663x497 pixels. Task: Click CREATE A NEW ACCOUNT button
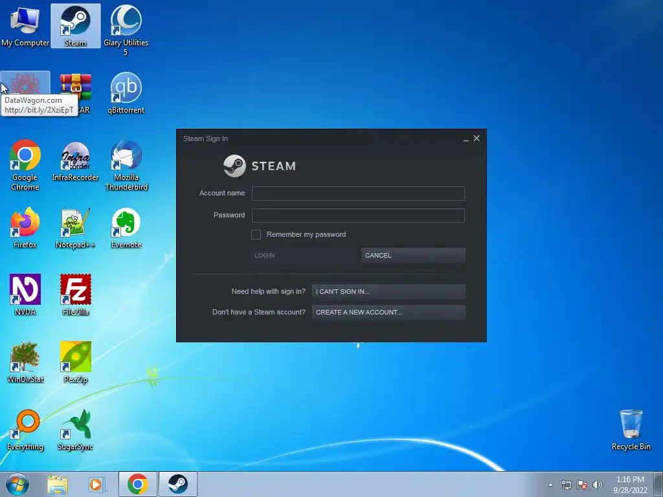(x=388, y=313)
